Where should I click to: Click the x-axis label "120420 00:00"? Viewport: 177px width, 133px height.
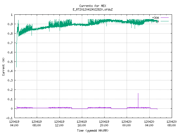point(127,124)
